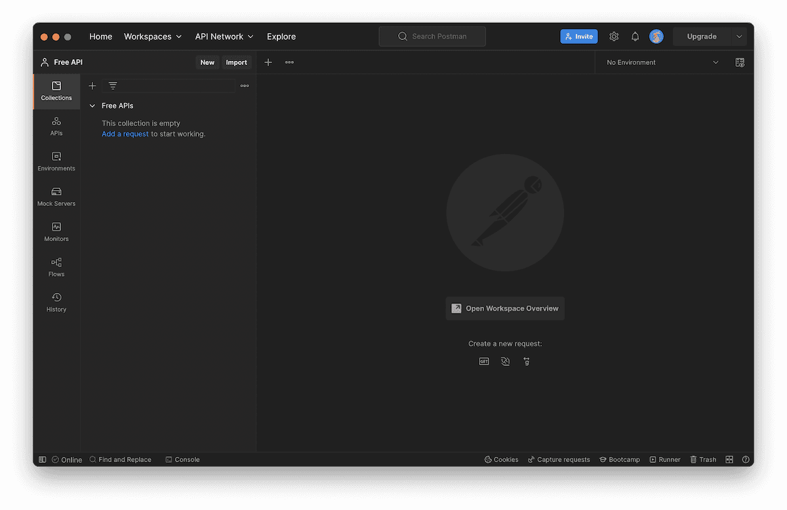Screen dimensions: 787x510
Task: Create a new WebSocket request icon
Action: [505, 361]
